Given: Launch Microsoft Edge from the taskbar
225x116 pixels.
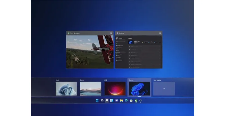Looking at the screenshot, I should click(x=126, y=101).
